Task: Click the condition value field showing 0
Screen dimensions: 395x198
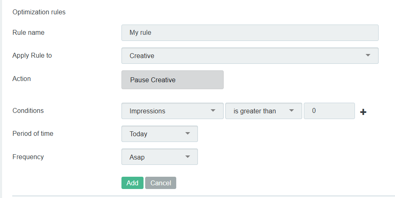Action: coord(329,111)
